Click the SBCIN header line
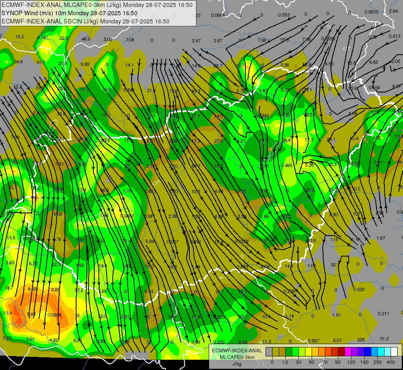Image resolution: width=403 pixels, height=370 pixels. coord(85,21)
